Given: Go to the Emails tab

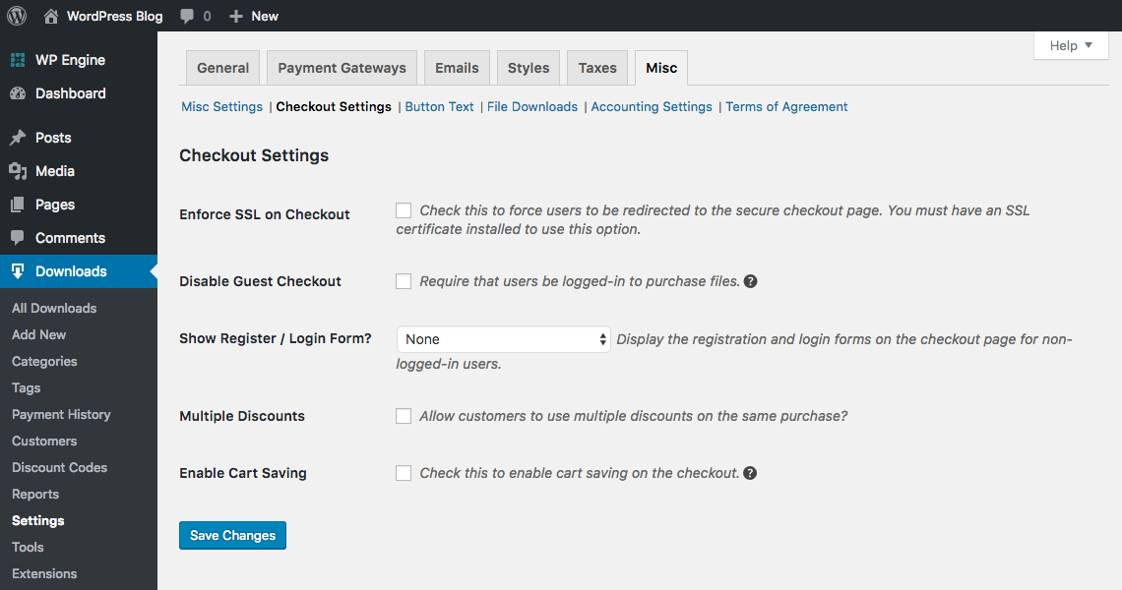Looking at the screenshot, I should [458, 68].
